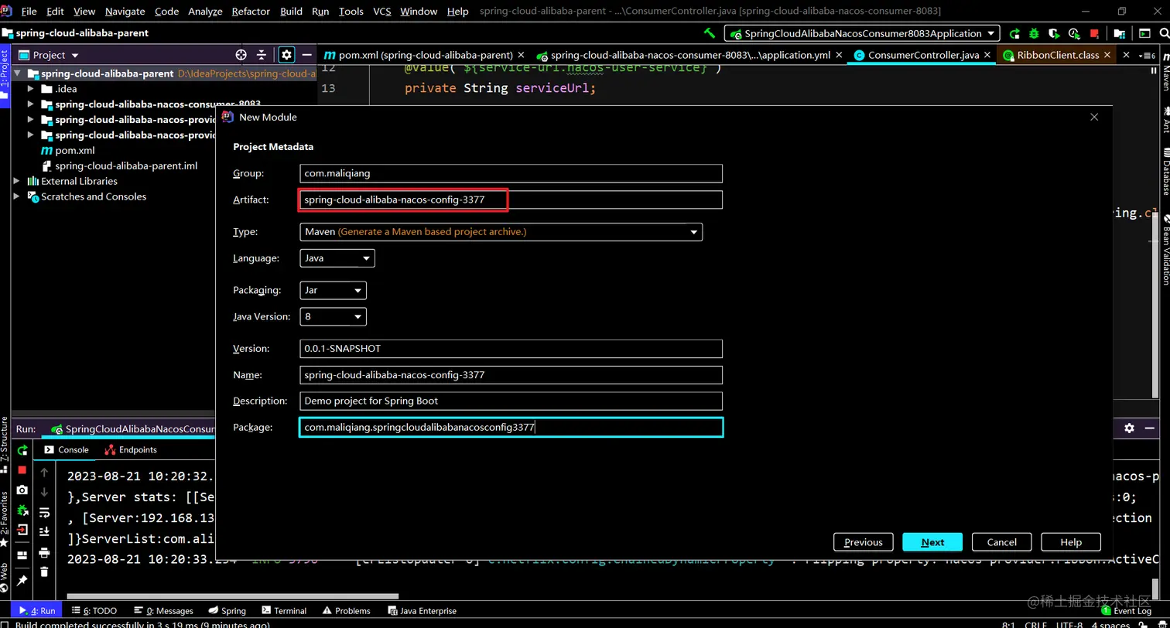The height and width of the screenshot is (628, 1170).
Task: Click the console Print icon
Action: [x=44, y=552]
